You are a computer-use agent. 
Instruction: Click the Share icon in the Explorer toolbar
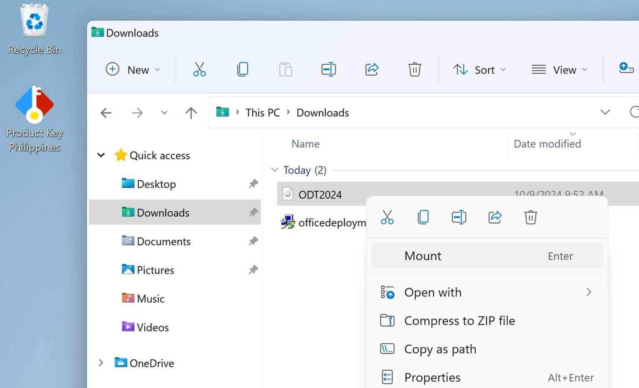pyautogui.click(x=372, y=69)
